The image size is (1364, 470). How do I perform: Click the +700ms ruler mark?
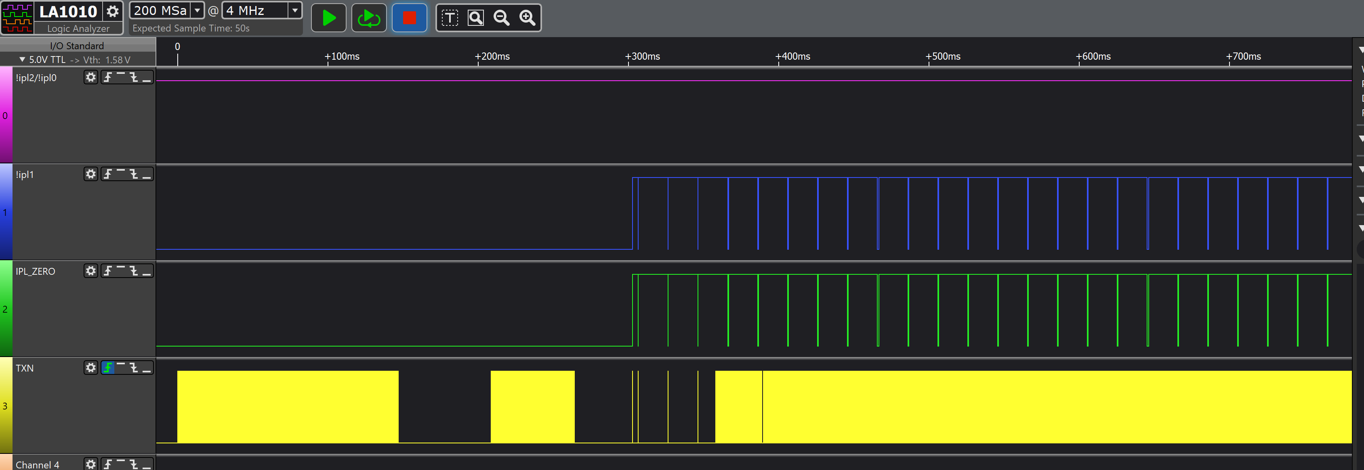pyautogui.click(x=1243, y=56)
